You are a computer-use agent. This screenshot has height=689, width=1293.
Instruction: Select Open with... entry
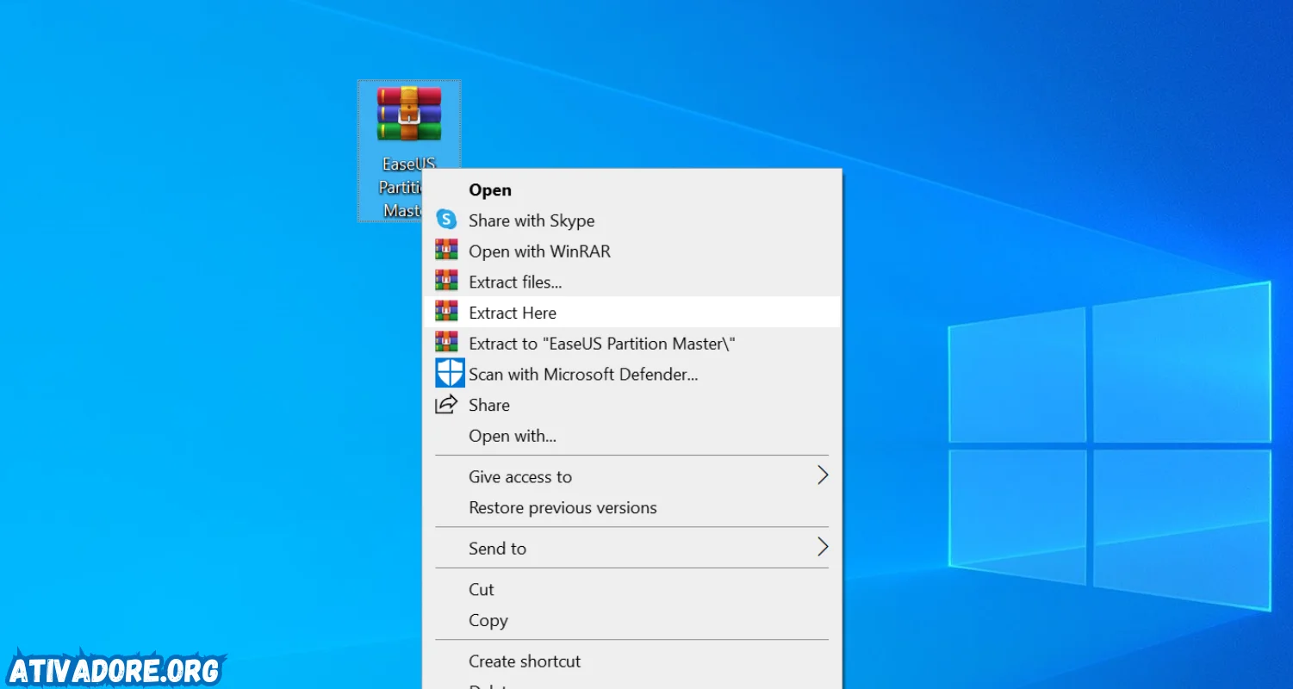coord(632,436)
